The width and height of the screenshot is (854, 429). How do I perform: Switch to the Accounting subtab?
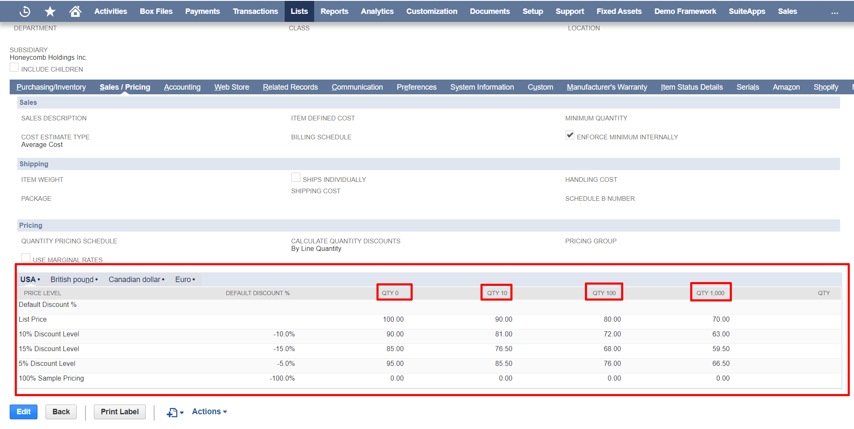pos(182,87)
